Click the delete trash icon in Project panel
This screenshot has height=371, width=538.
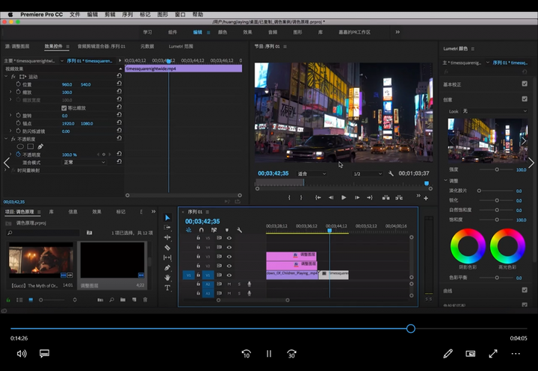(x=146, y=300)
